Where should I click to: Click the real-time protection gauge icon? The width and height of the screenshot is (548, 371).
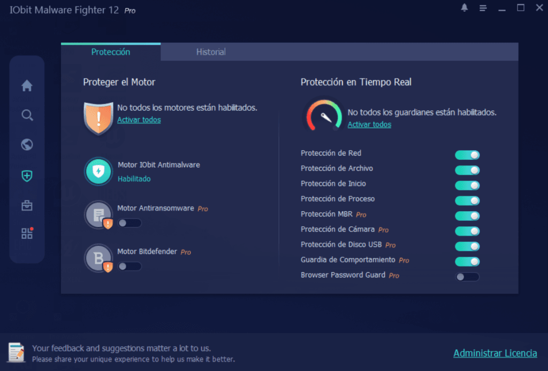pyautogui.click(x=324, y=115)
